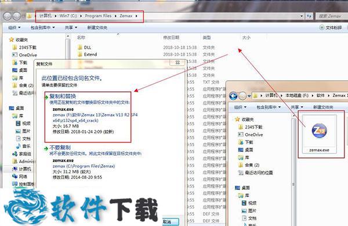Sort by 大小 column header
This screenshot has height=226, width=348.
pyautogui.click(x=246, y=38)
